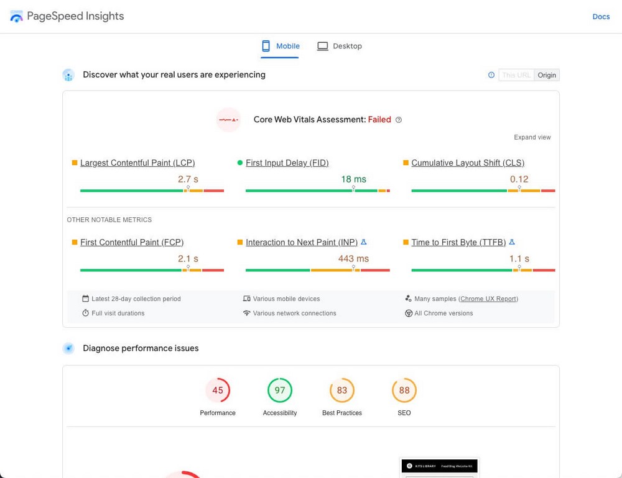
Task: Open Cumulative Layout Shift (CLS) link
Action: (468, 163)
